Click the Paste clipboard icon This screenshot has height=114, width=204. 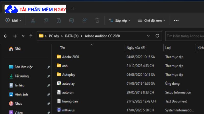pos(59,21)
